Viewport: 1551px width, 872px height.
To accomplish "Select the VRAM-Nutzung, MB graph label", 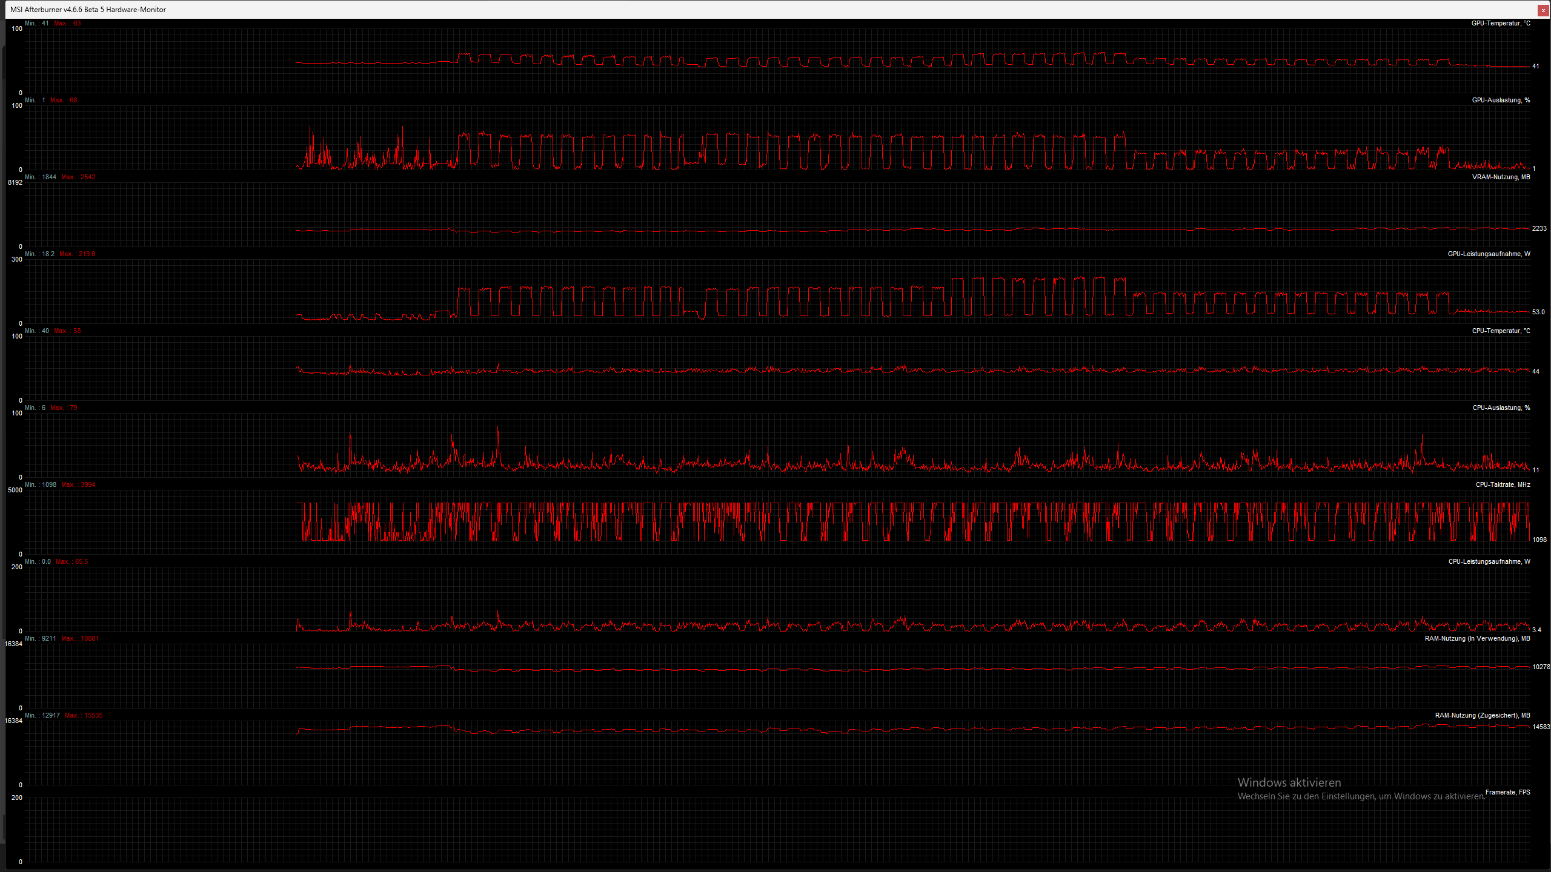I will point(1501,177).
